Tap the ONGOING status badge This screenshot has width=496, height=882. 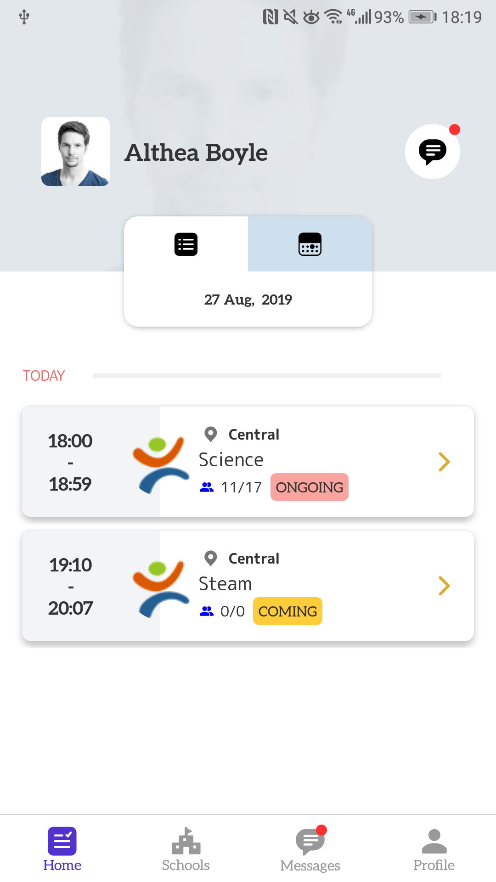tap(310, 487)
